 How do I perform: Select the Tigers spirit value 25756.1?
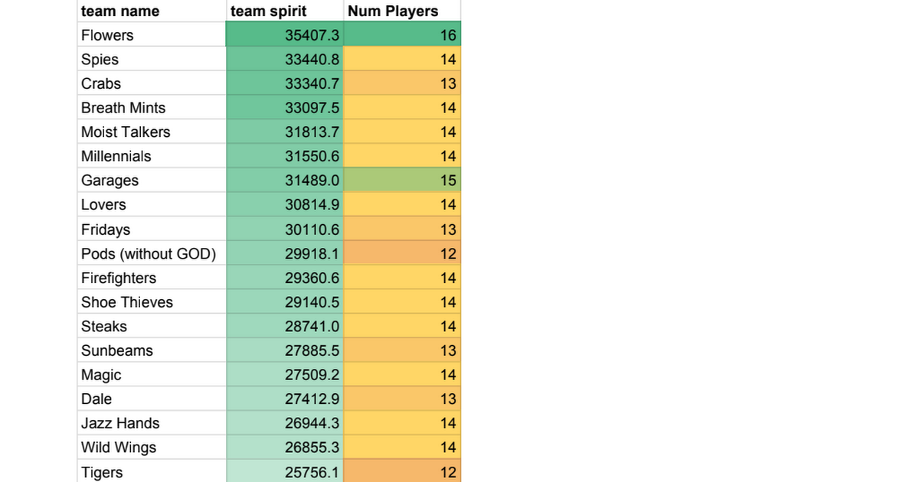point(285,472)
